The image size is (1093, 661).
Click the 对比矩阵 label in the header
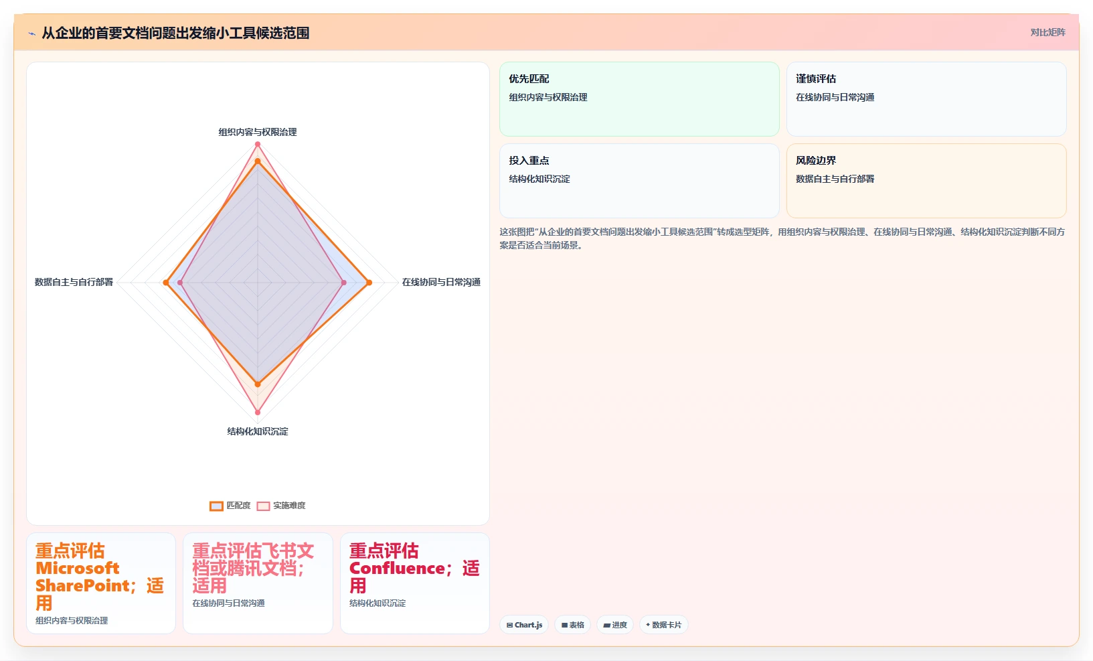point(1047,32)
